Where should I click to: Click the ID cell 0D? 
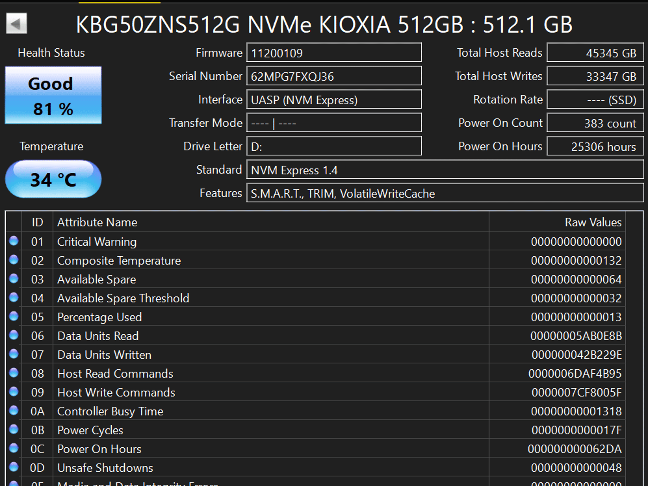(x=37, y=468)
